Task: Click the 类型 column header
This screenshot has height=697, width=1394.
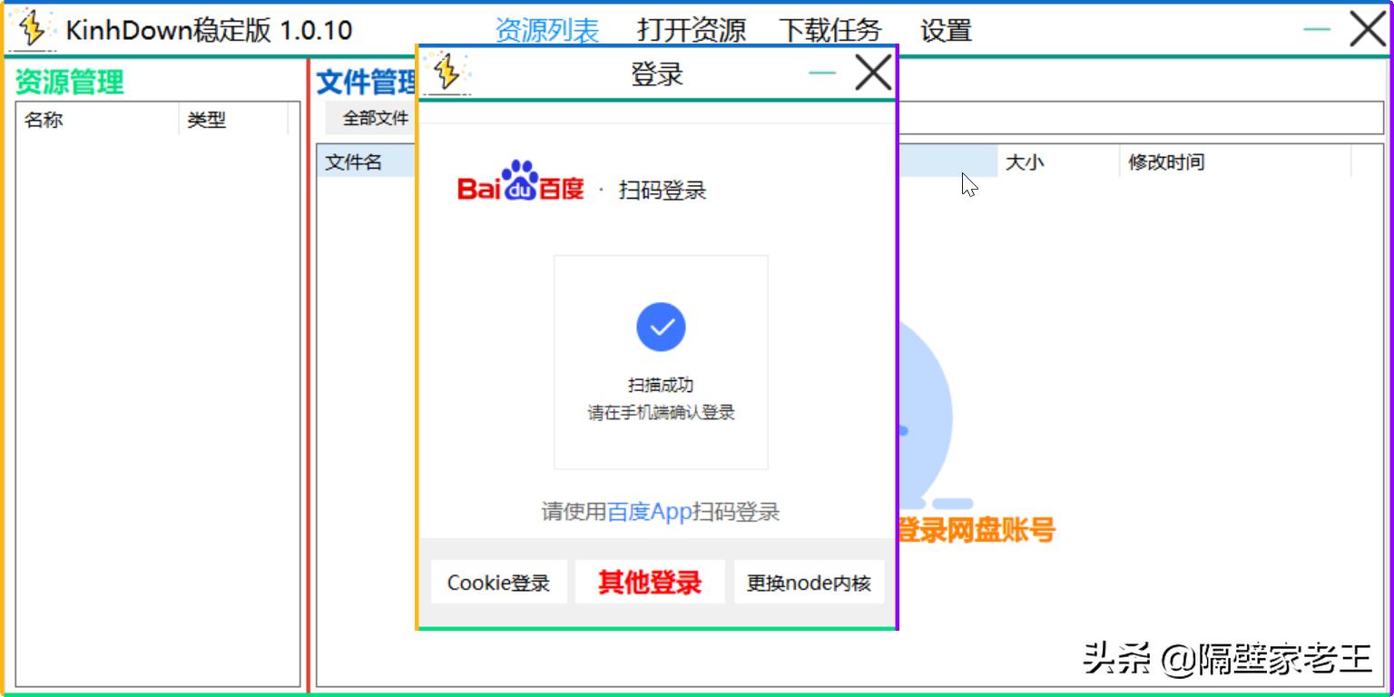Action: [x=206, y=120]
